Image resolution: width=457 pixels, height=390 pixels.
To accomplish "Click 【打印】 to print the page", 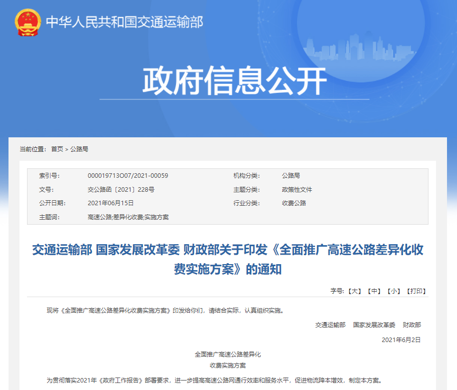I will [417, 292].
